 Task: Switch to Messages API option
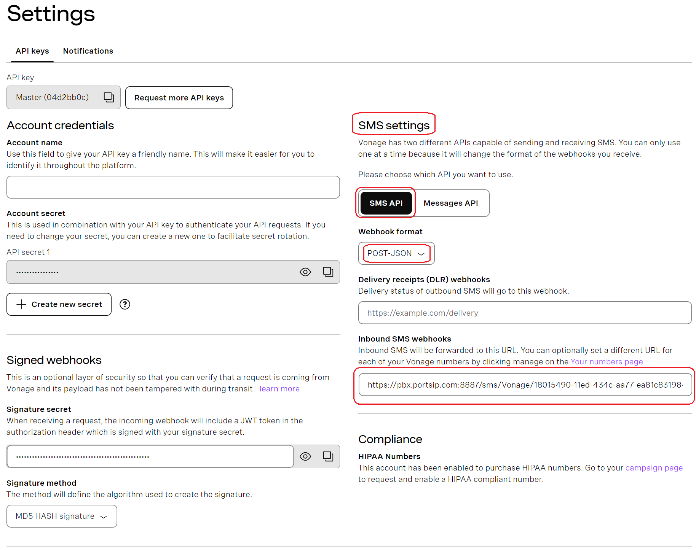coord(450,203)
